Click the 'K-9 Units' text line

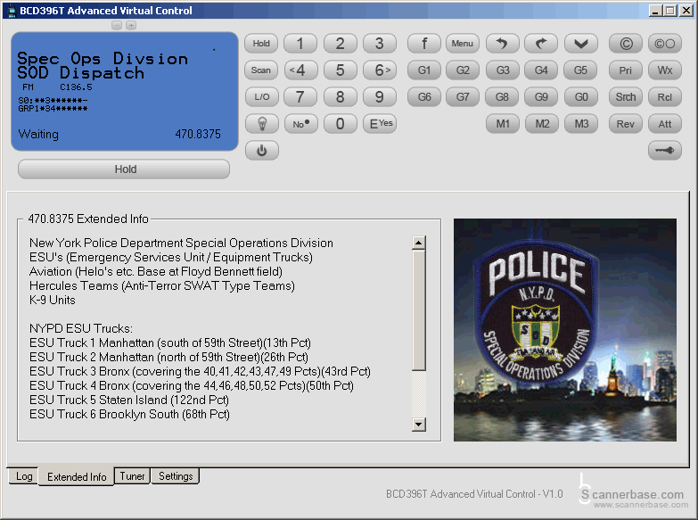point(52,300)
